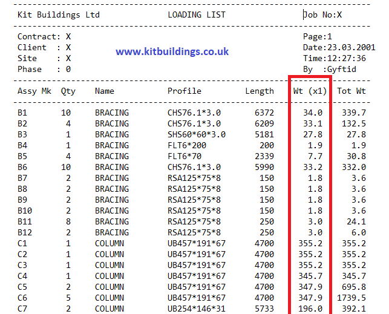389x314 pixels.
Task: Click the Profile column header
Action: [x=185, y=91]
